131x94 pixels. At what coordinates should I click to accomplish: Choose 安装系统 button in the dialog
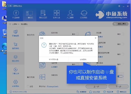point(83,59)
